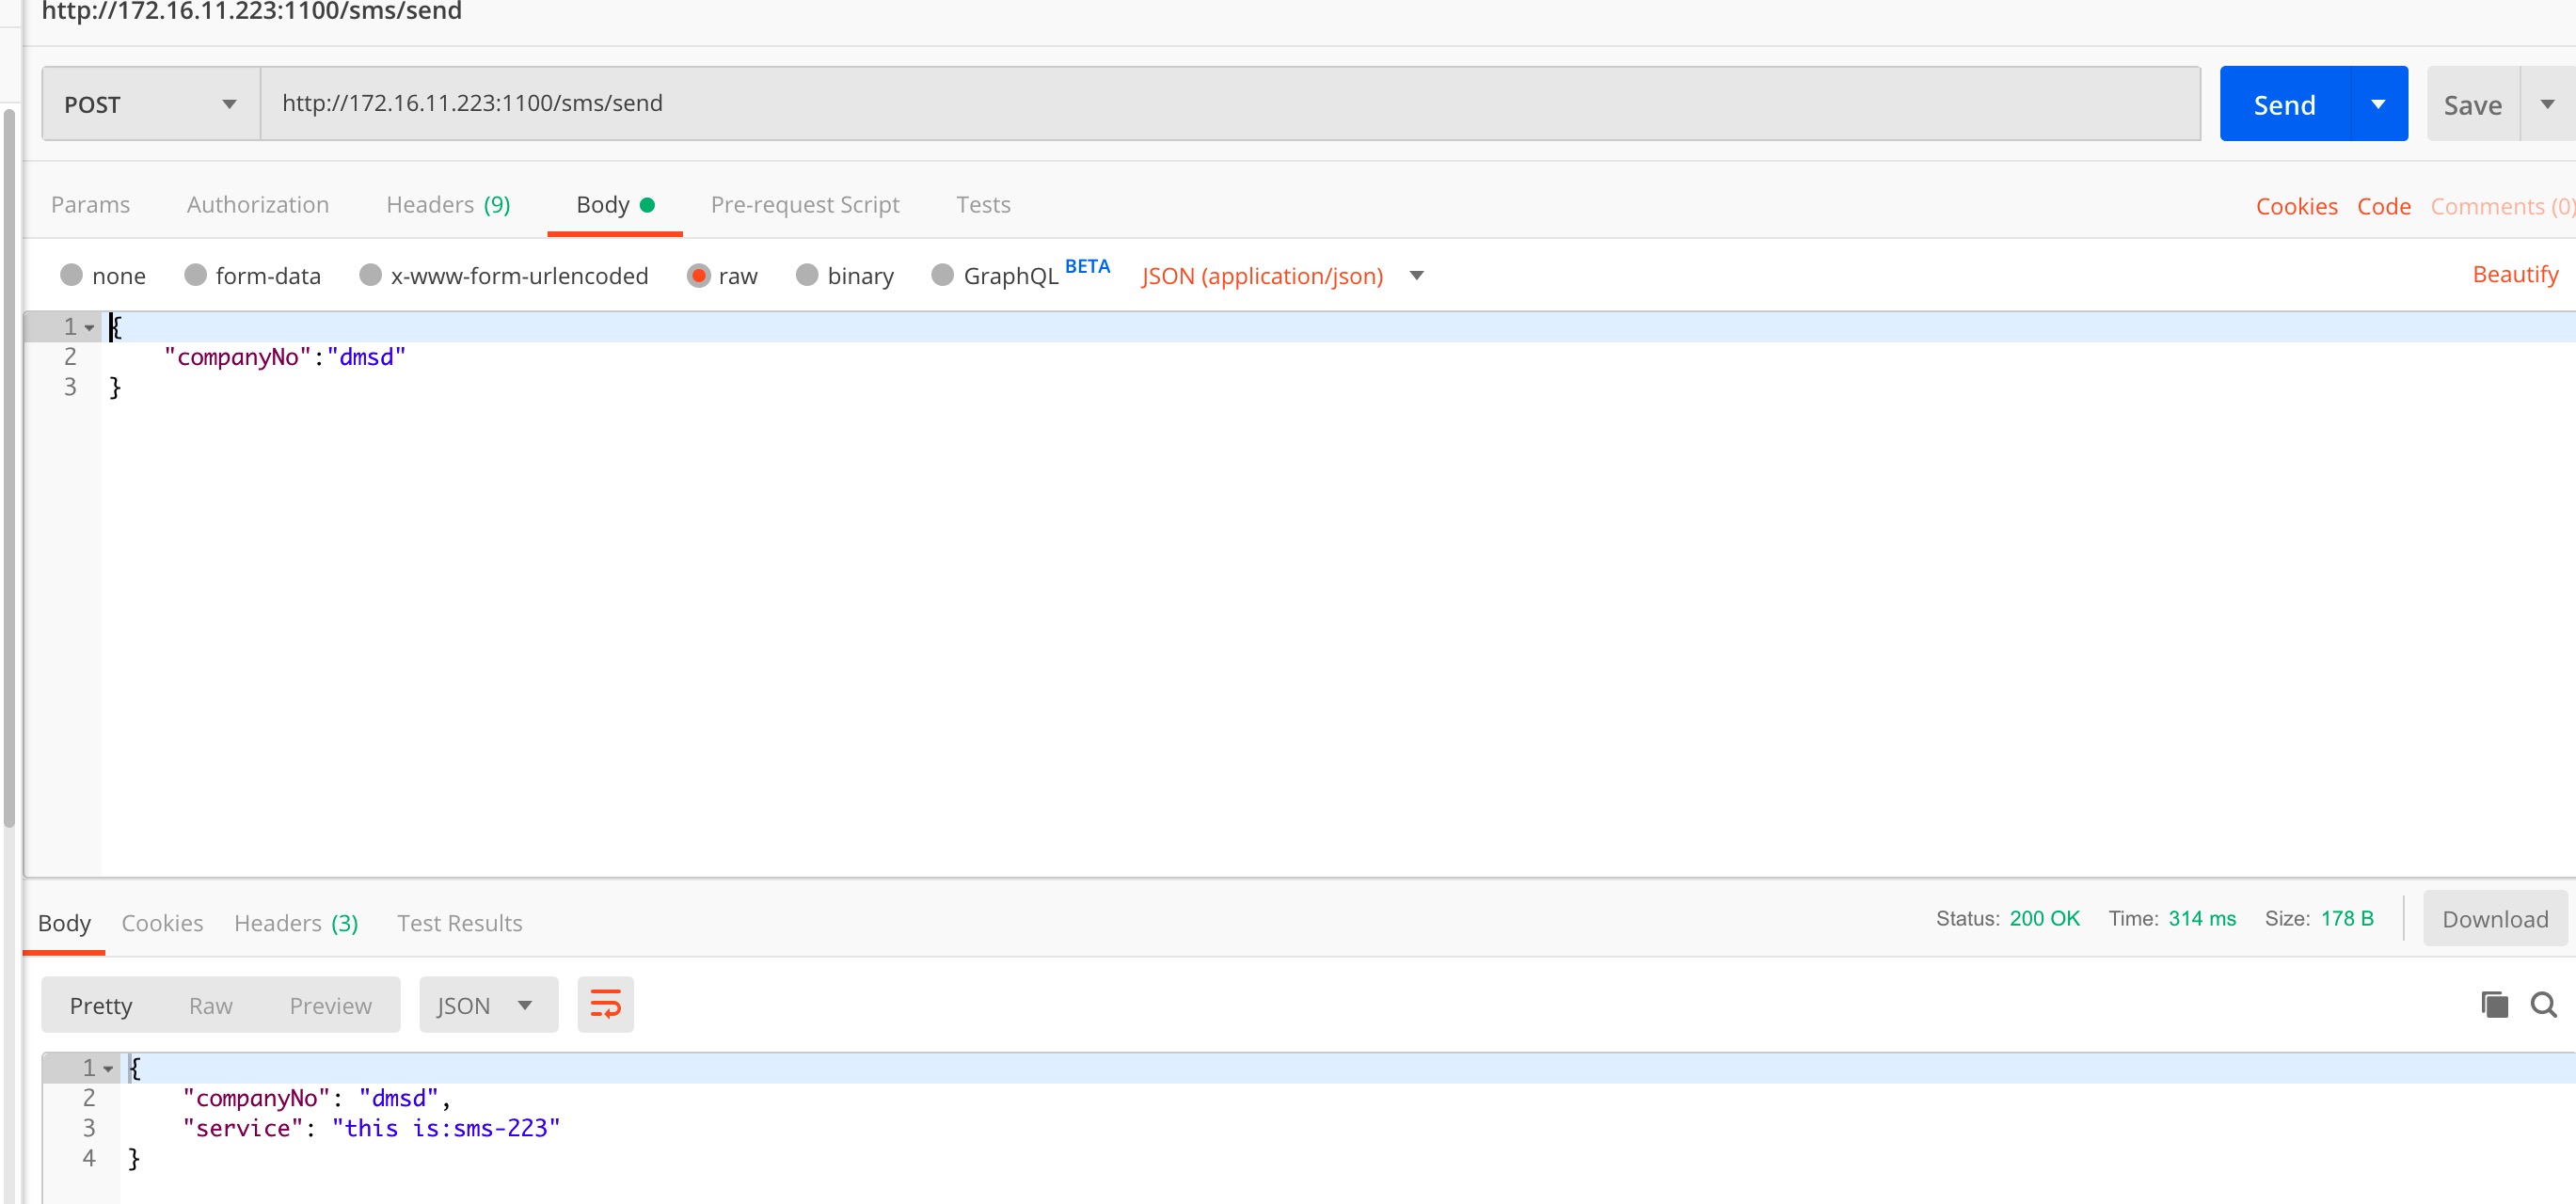Click the closing brace on request line 3
2576x1204 pixels.
pos(115,387)
